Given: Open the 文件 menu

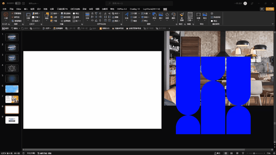Looking at the screenshot, I should pos(5,9).
